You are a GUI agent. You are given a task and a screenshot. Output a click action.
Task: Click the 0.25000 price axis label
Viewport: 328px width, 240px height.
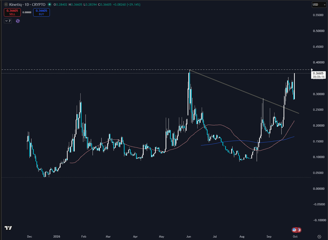point(318,110)
